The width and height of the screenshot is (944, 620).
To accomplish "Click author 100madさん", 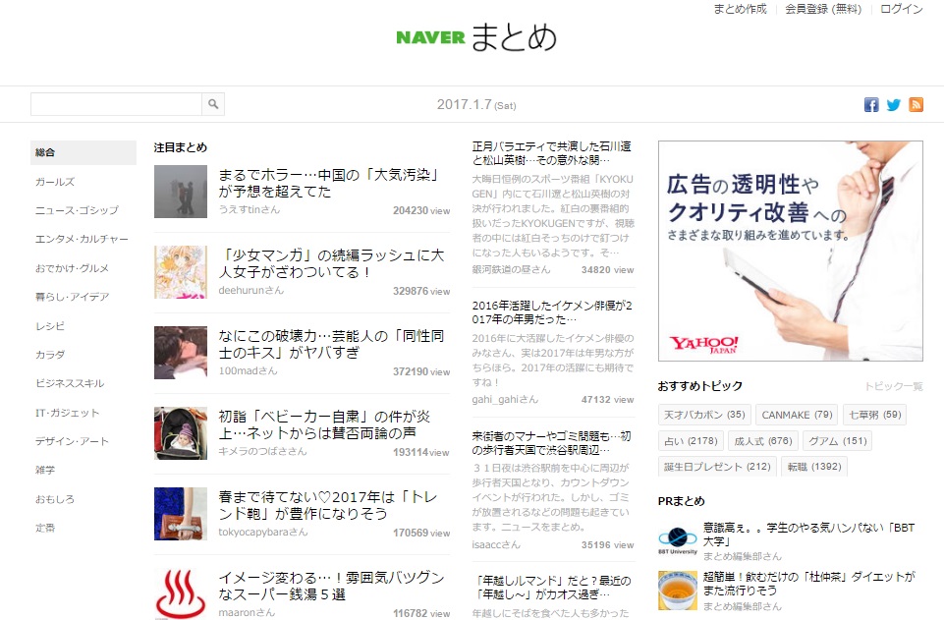I will click(x=249, y=370).
